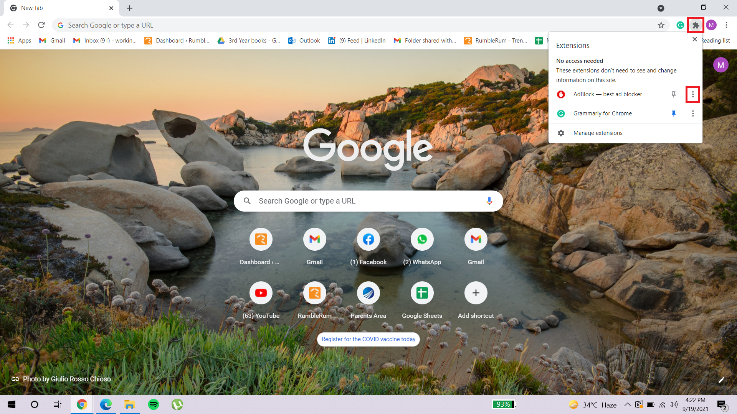Open Windows notification center
The width and height of the screenshot is (737, 414).
point(722,405)
